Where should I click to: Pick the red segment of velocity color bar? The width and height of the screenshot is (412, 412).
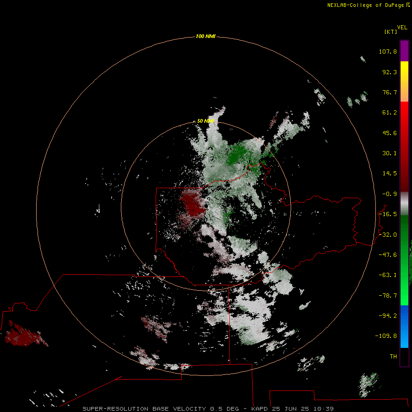pyautogui.click(x=404, y=146)
